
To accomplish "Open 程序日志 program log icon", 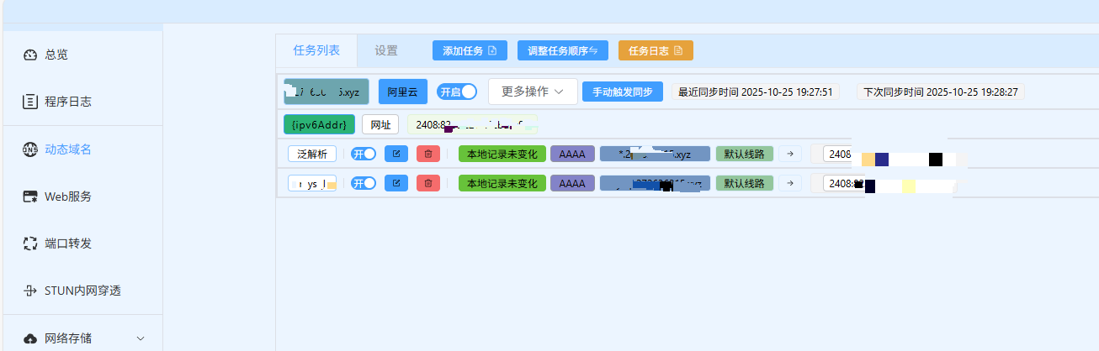I will (x=30, y=102).
